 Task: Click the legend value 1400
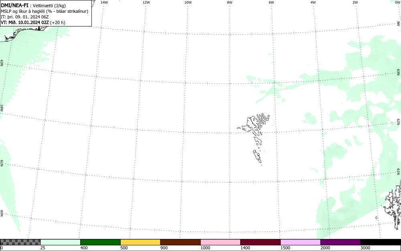pos(245,248)
